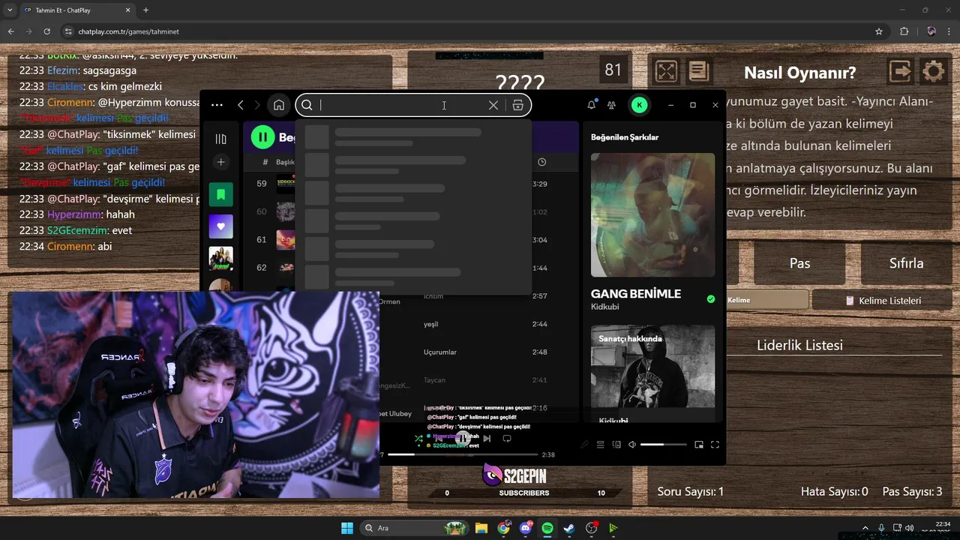Open Windows Start menu
960x540 pixels.
click(x=347, y=528)
